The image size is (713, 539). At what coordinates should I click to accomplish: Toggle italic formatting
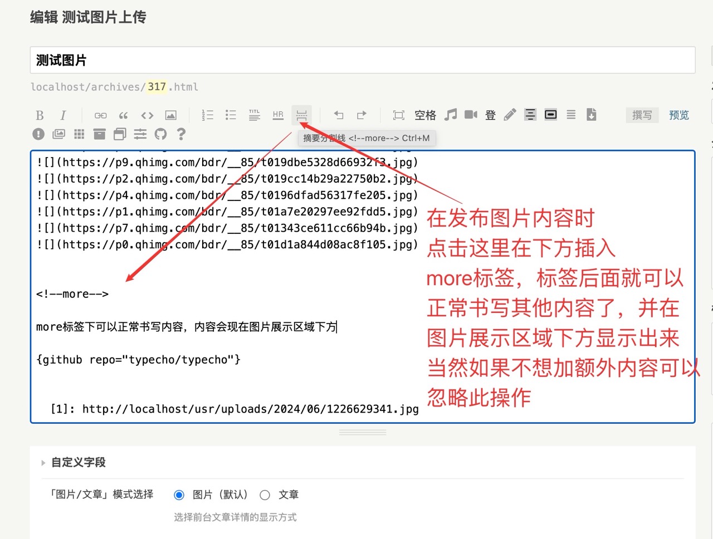point(63,115)
